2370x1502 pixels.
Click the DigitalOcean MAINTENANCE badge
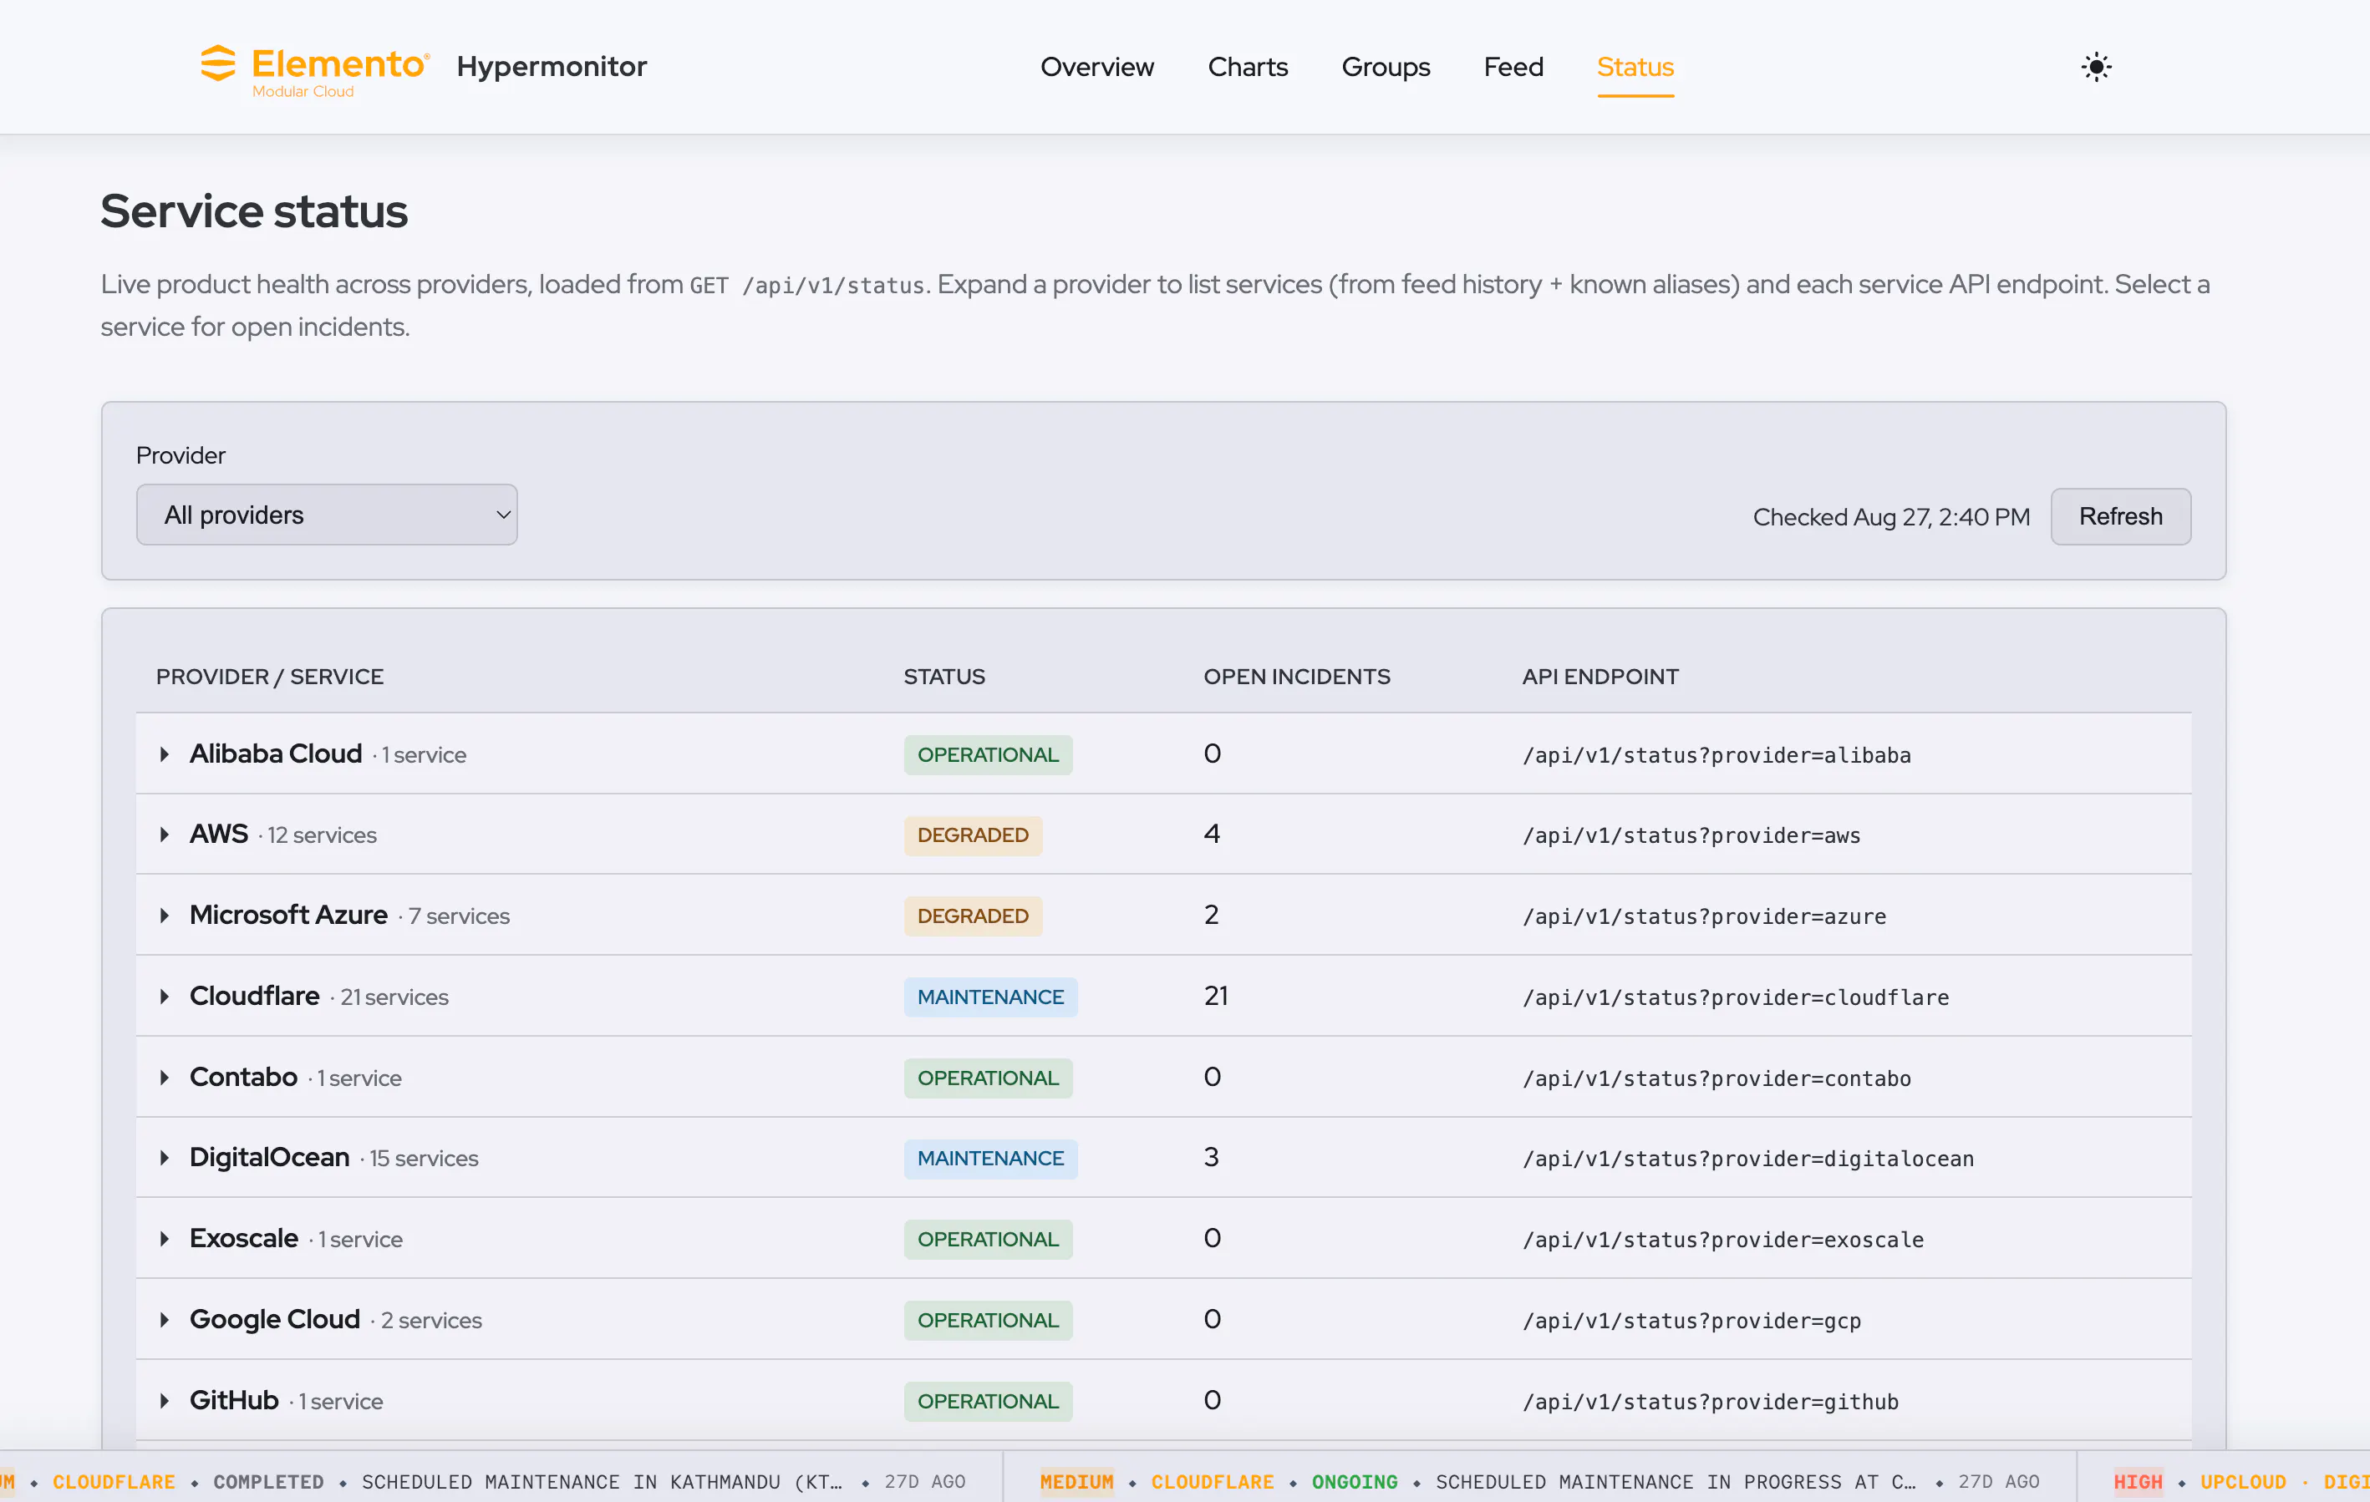(990, 1159)
